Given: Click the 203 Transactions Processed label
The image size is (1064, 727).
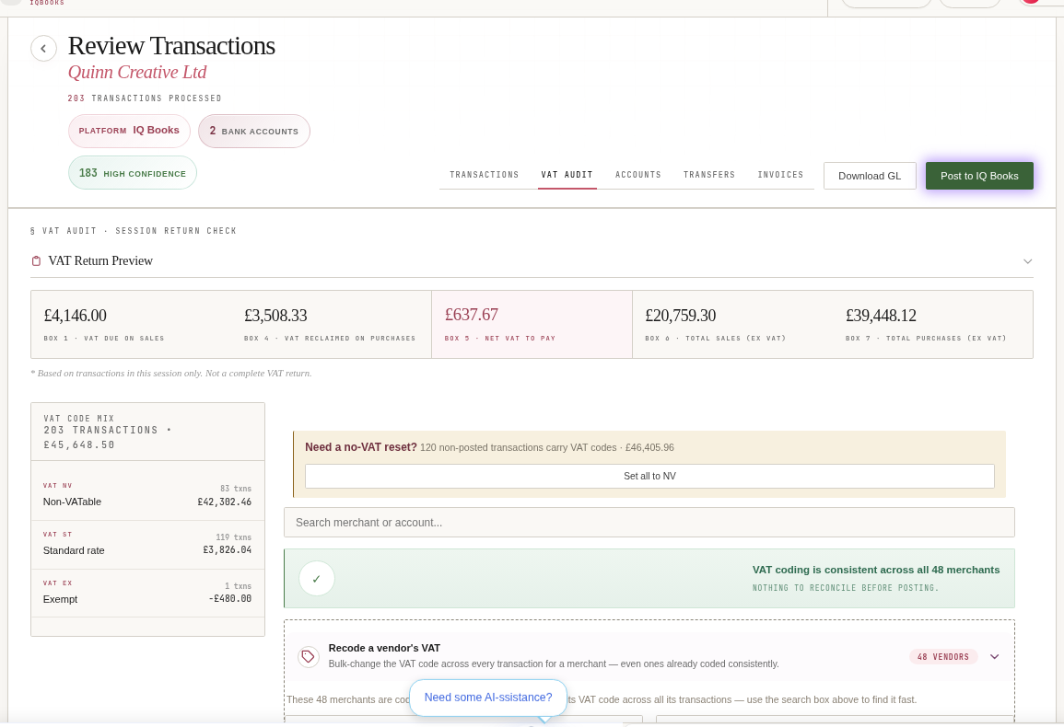Looking at the screenshot, I should click(x=145, y=98).
